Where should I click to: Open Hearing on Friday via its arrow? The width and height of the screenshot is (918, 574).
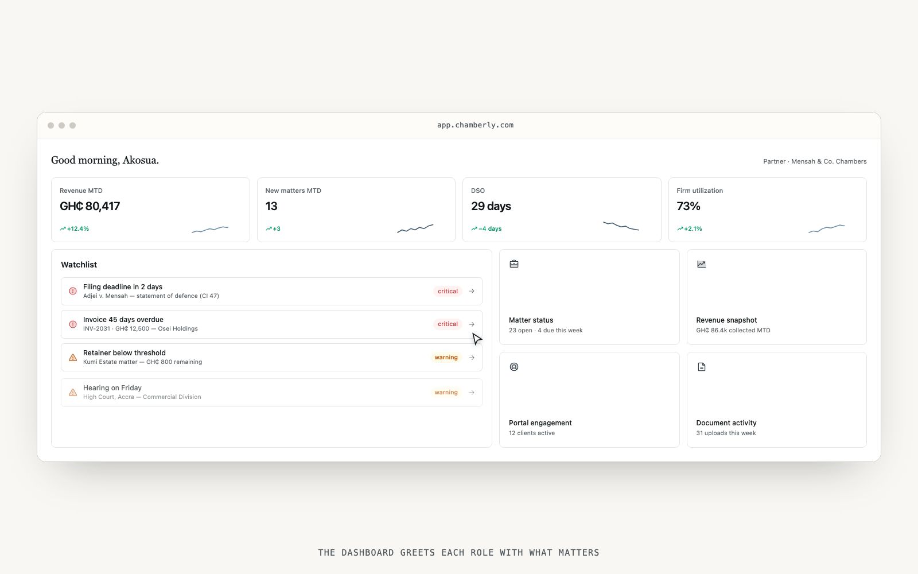(x=472, y=393)
